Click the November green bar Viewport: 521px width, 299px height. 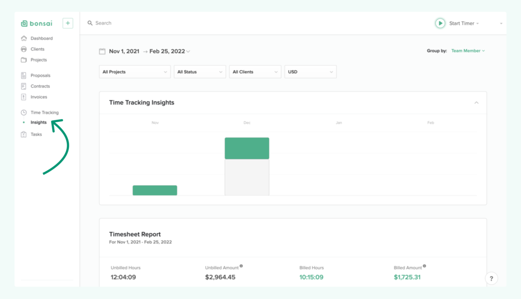155,190
